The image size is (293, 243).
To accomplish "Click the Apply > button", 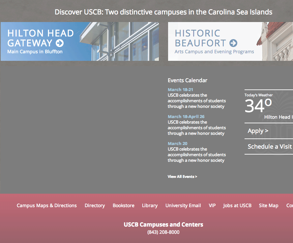I will (x=258, y=131).
